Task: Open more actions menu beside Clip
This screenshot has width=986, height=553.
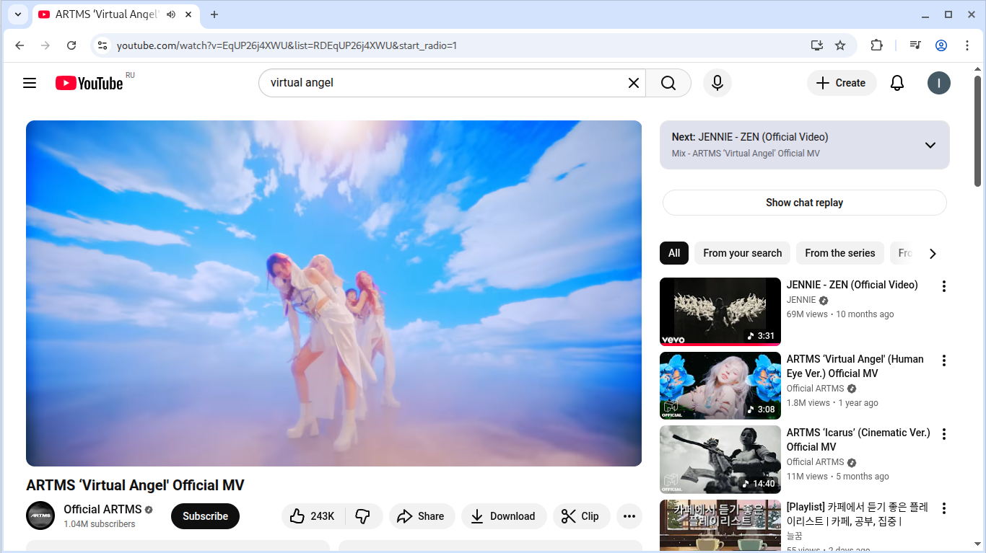Action: [629, 516]
